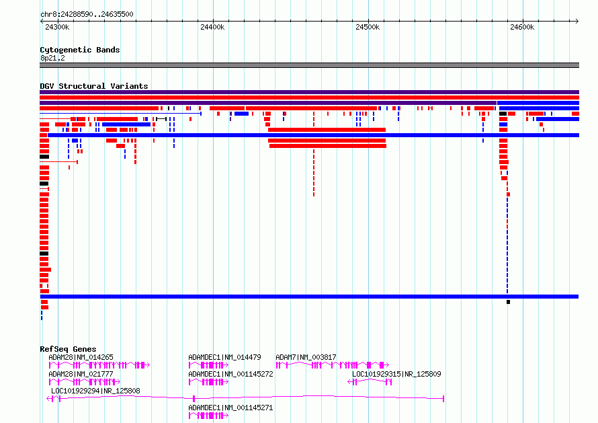Click the gray 8p21.2 cytogenetic band bar

point(309,65)
